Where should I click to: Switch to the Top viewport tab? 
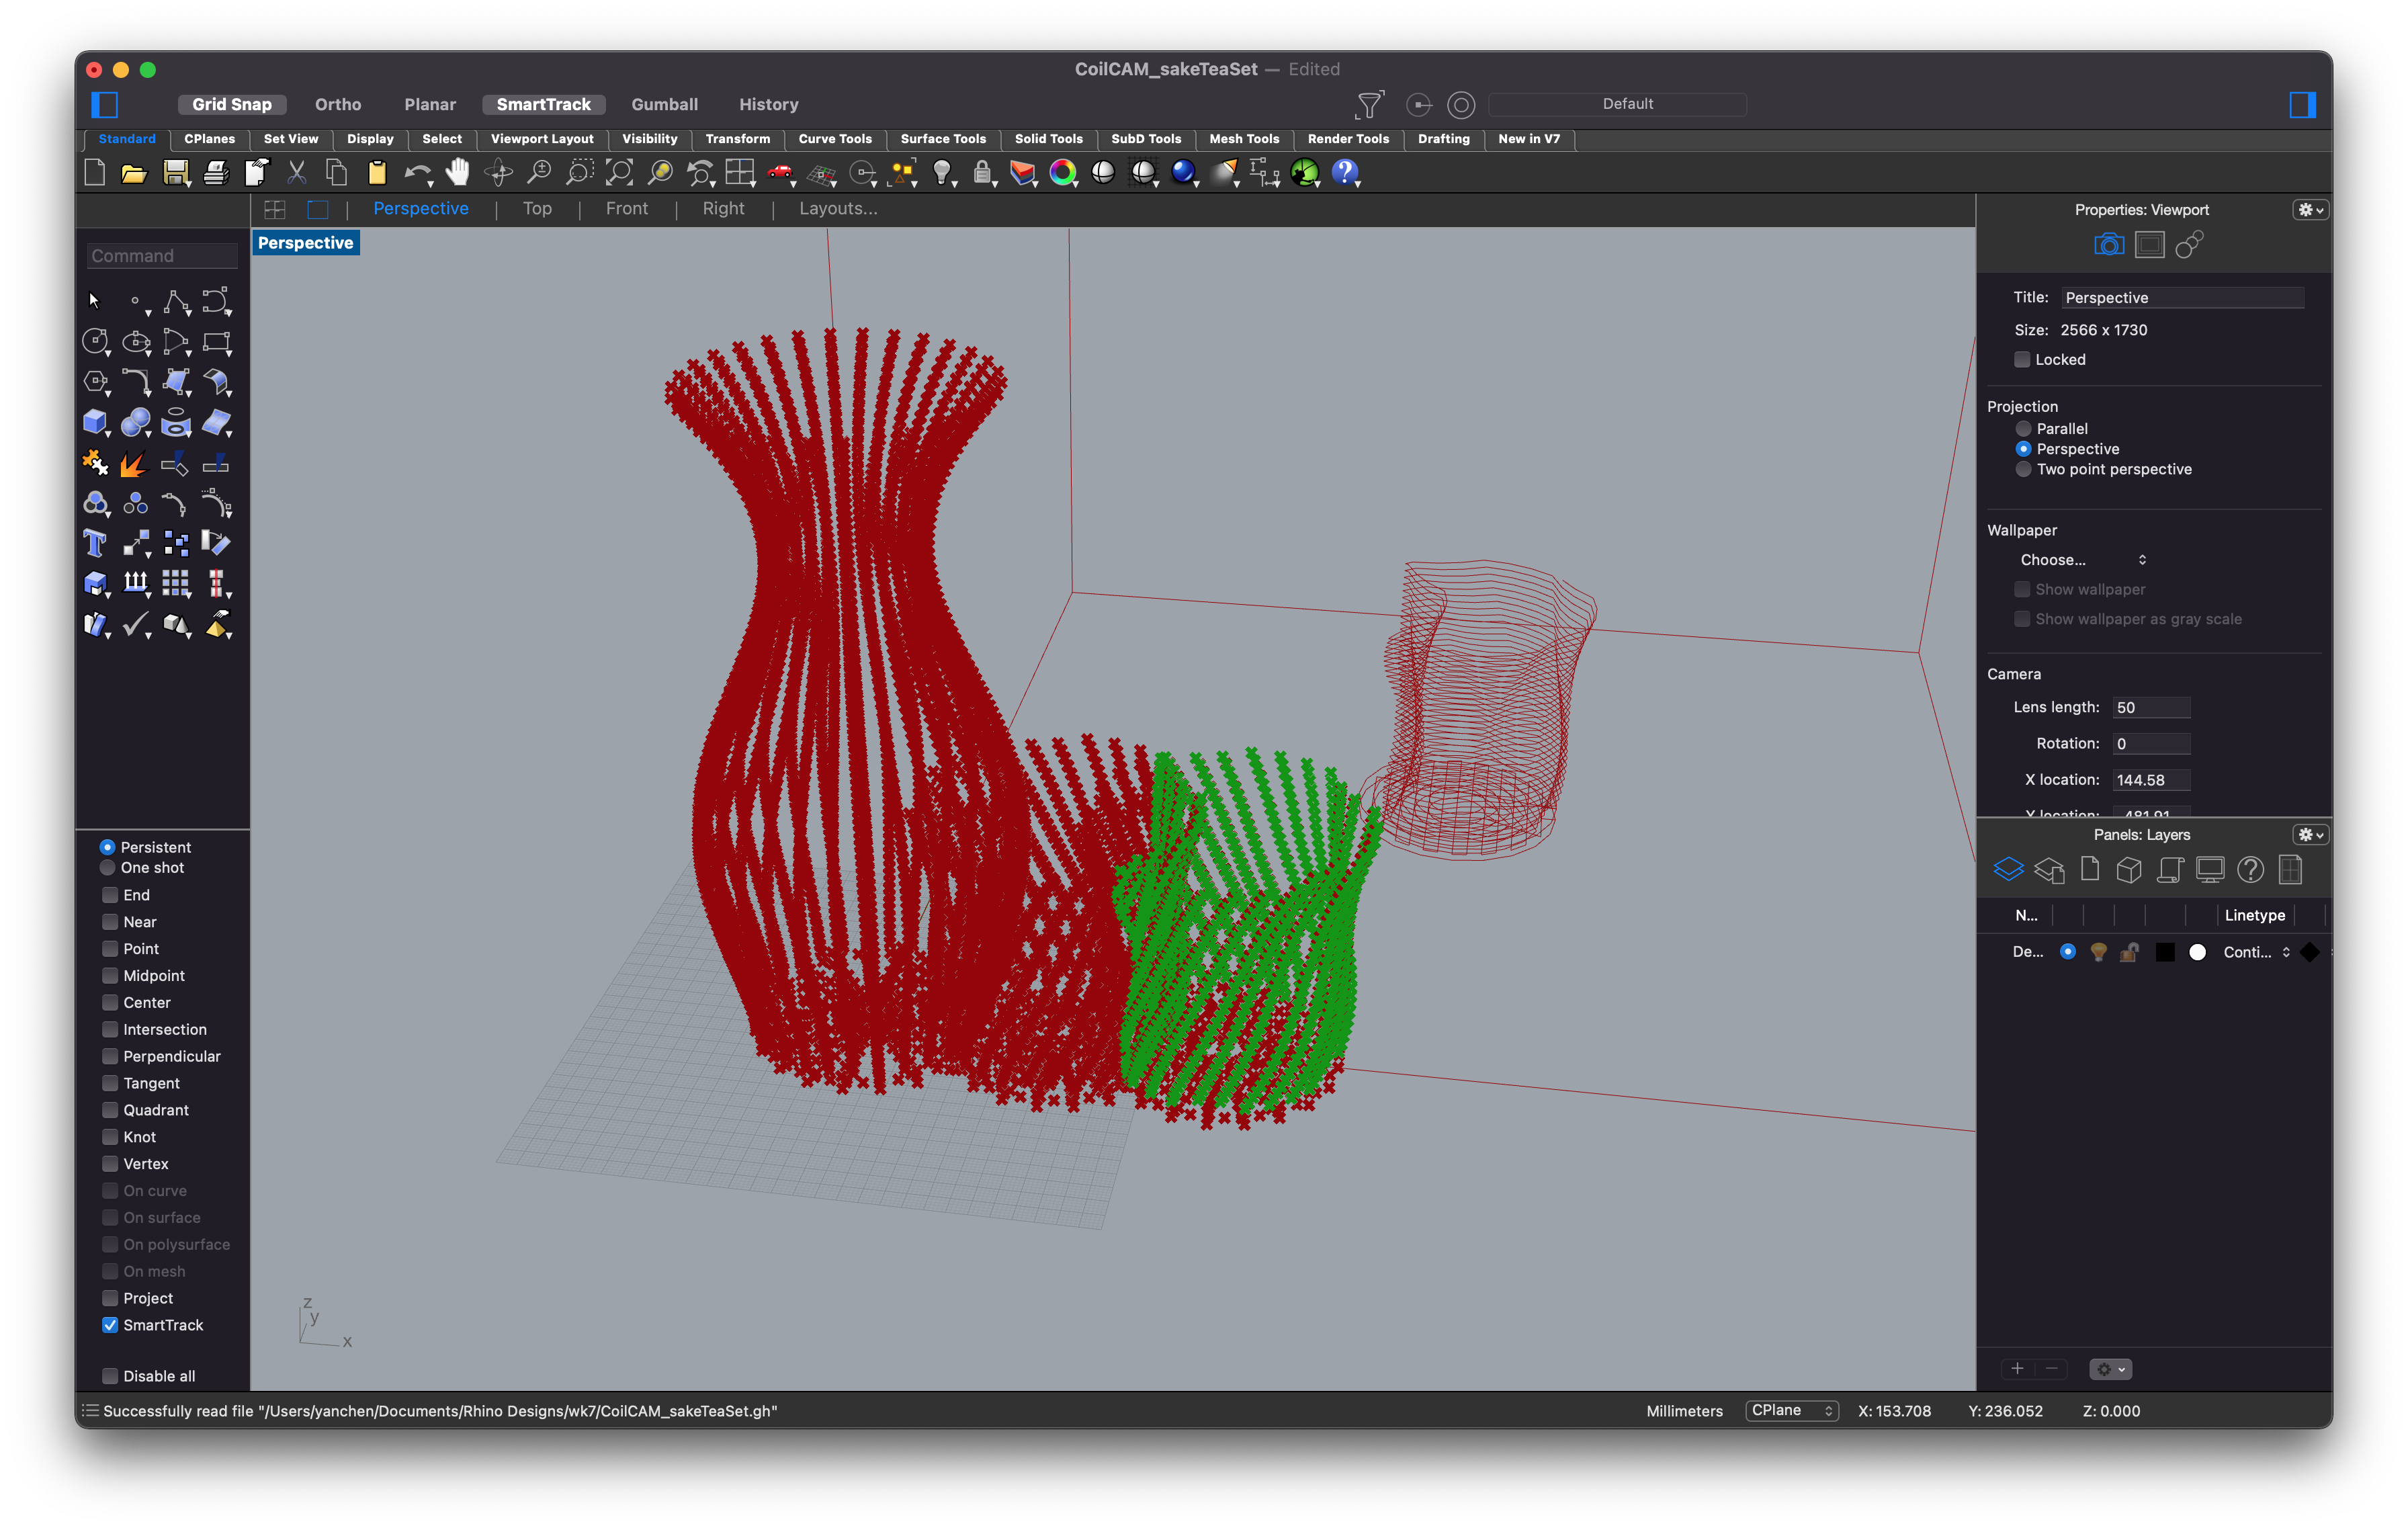tap(537, 208)
